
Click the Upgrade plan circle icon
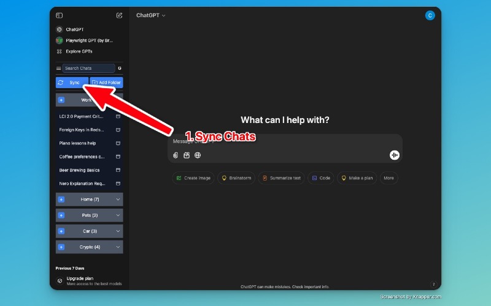(60, 281)
